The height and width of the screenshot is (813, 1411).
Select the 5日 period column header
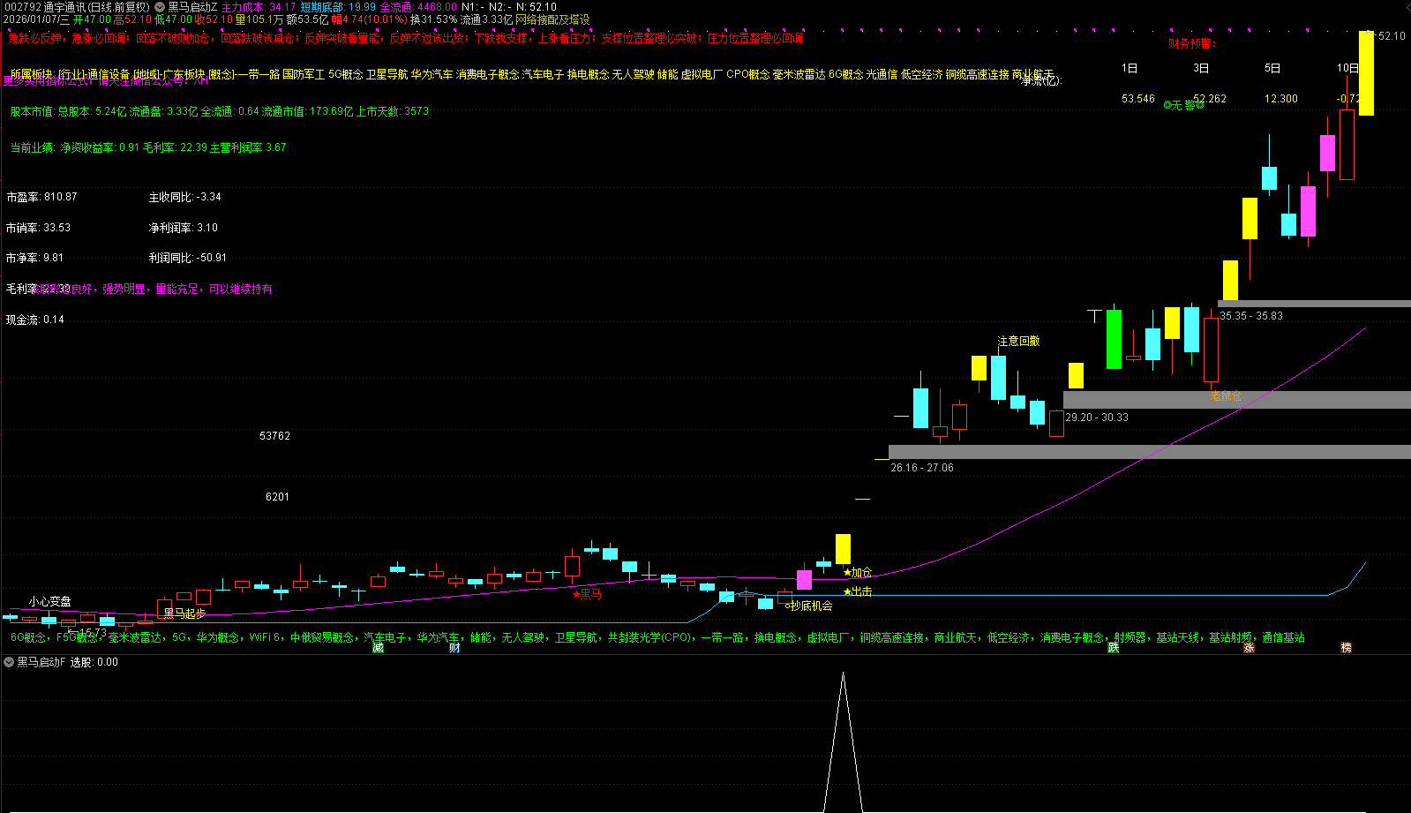pyautogui.click(x=1272, y=68)
